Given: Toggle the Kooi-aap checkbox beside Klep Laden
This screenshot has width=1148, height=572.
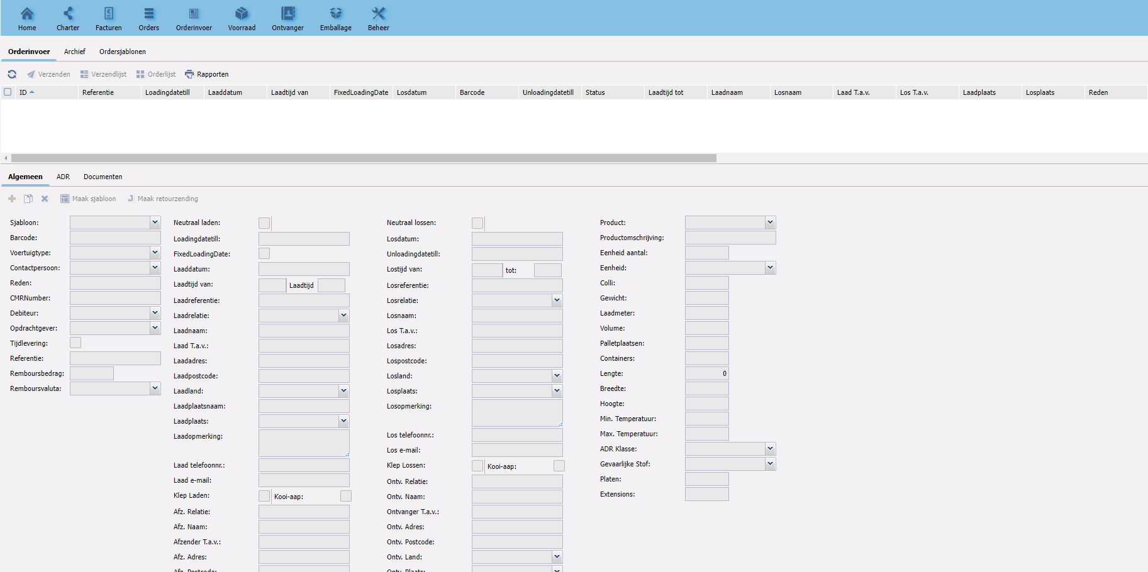Looking at the screenshot, I should pyautogui.click(x=346, y=496).
